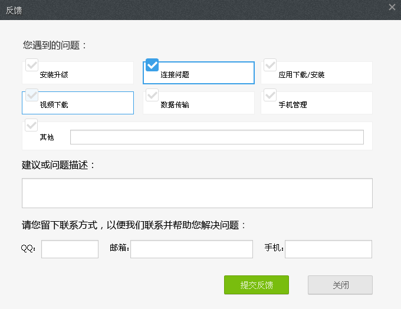Close the dialog with the title bar X
The height and width of the screenshot is (309, 401).
(392, 7)
